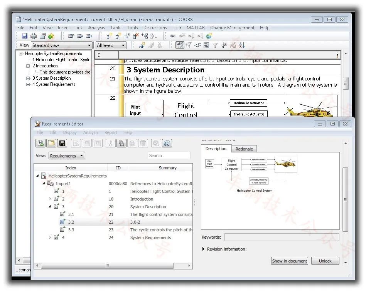Viewport: 366px width, 291px height.
Task: Click the Cut scissors icon in Requirements Editor
Action: click(x=111, y=143)
